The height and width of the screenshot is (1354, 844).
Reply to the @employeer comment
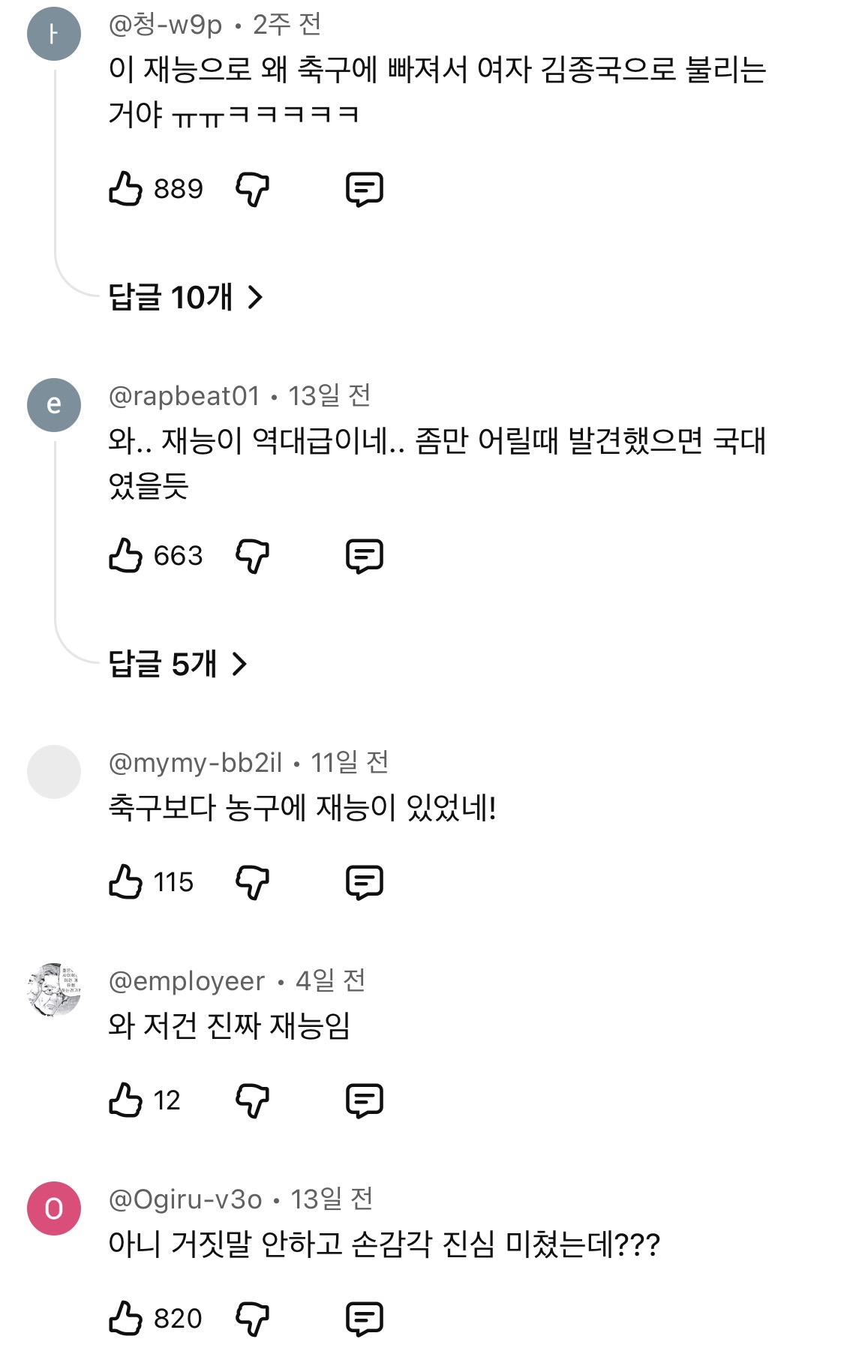pos(364,1100)
